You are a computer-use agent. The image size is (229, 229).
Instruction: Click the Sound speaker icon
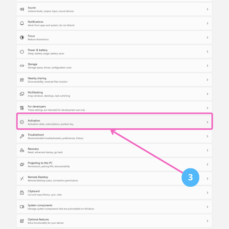point(22,9)
